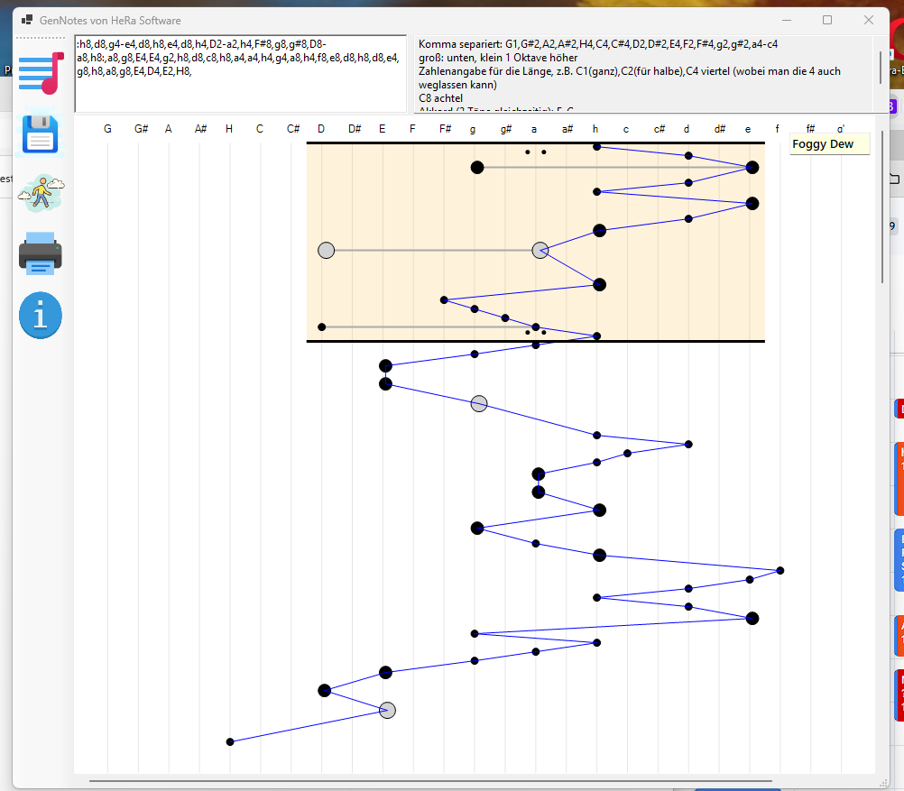Select the large gray note in highlighted D column
Viewport: 904px width, 791px height.
pos(327,251)
